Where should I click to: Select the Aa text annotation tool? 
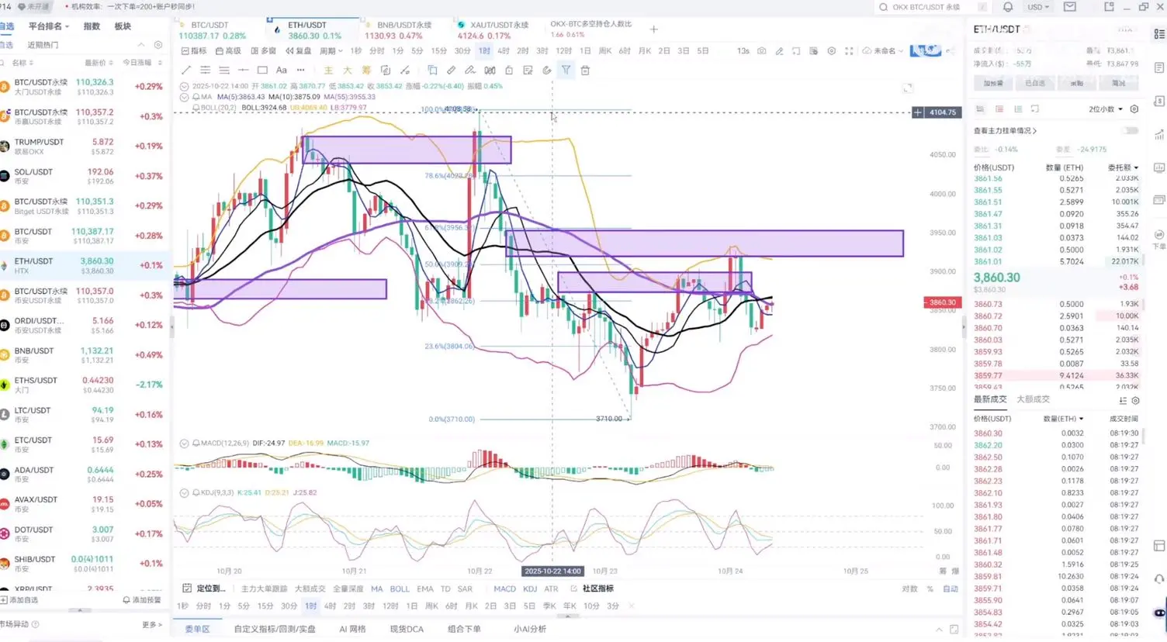(x=281, y=71)
